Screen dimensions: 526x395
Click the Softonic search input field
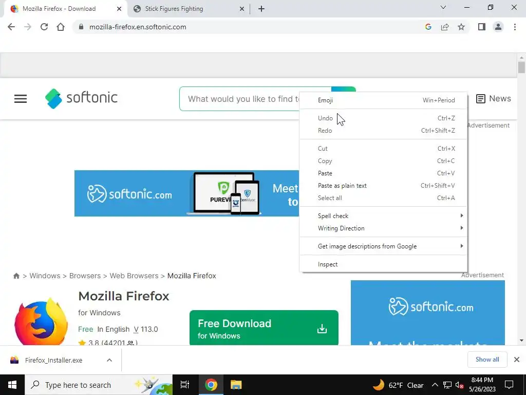coord(239,99)
